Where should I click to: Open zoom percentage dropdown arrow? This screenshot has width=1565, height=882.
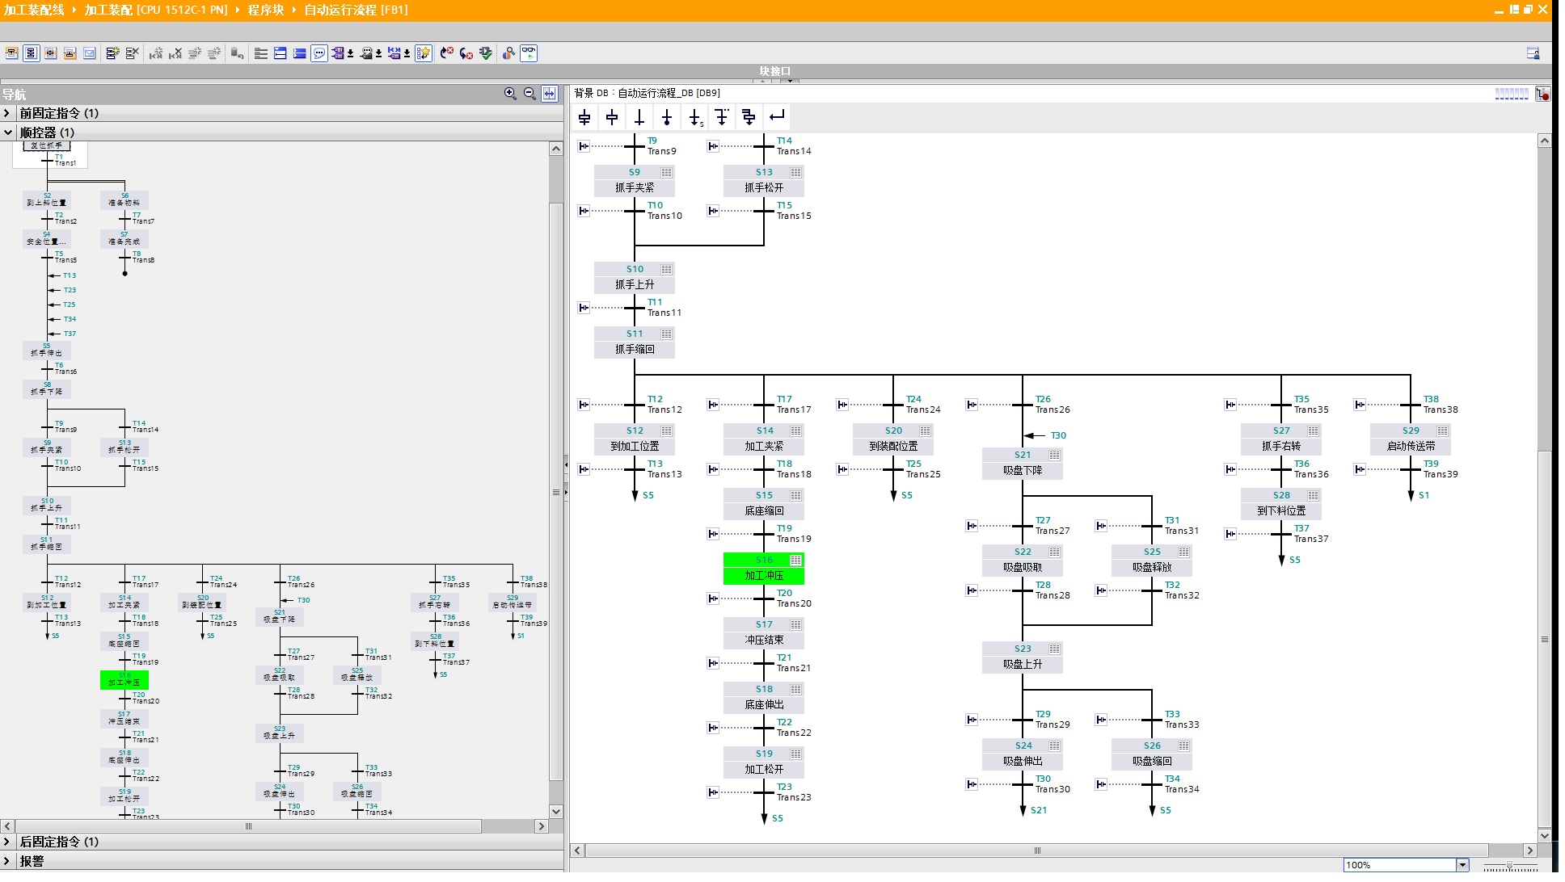(1462, 865)
